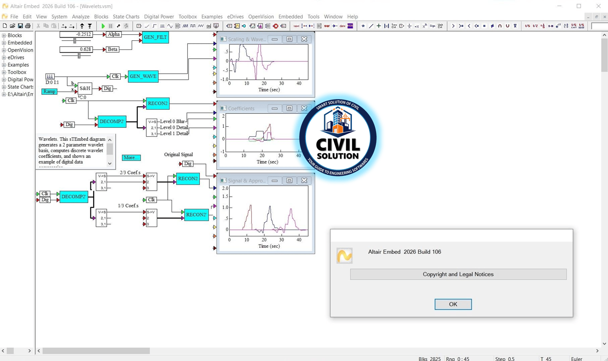This screenshot has width=608, height=361.
Task: Click the diagram vertical scrollbar down arrow
Action: [604, 344]
